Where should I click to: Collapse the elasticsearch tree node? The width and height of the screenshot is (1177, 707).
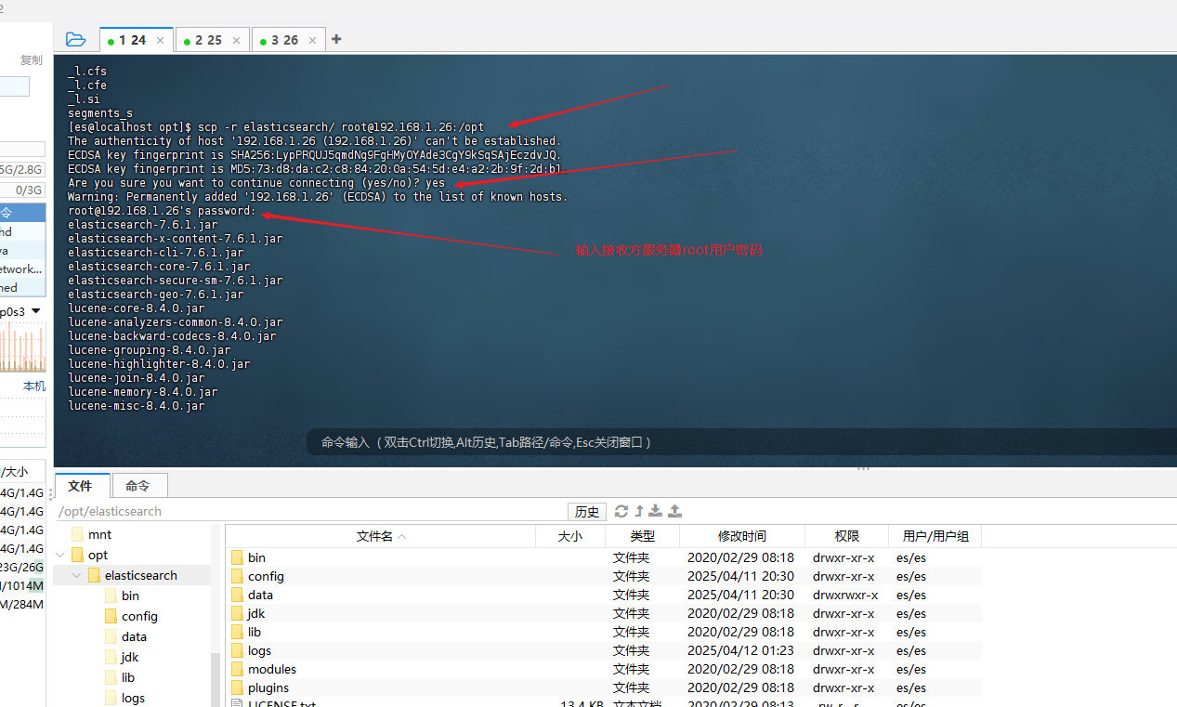tap(77, 575)
